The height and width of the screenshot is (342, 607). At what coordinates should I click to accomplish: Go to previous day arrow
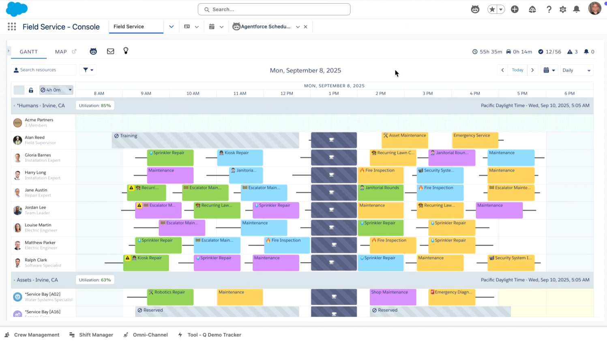coord(502,70)
